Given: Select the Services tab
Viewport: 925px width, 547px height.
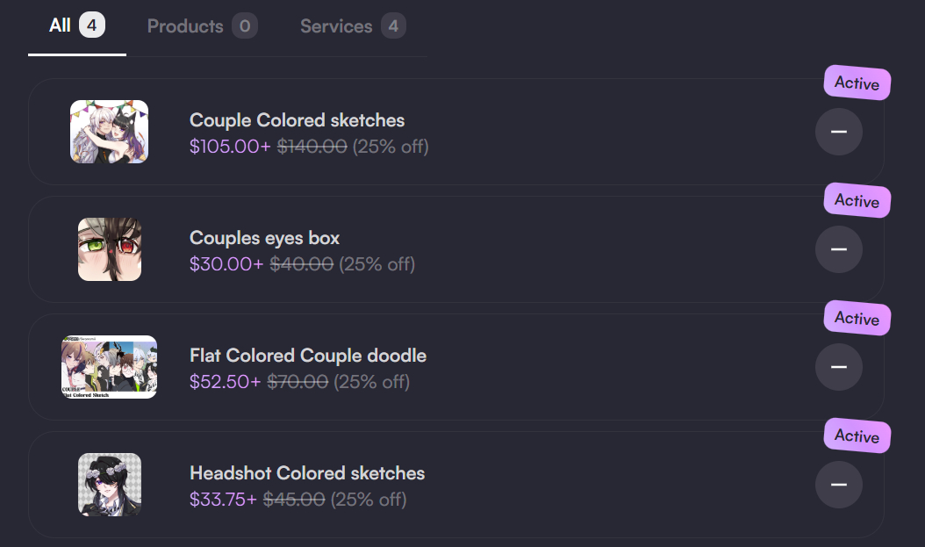Looking at the screenshot, I should [352, 26].
